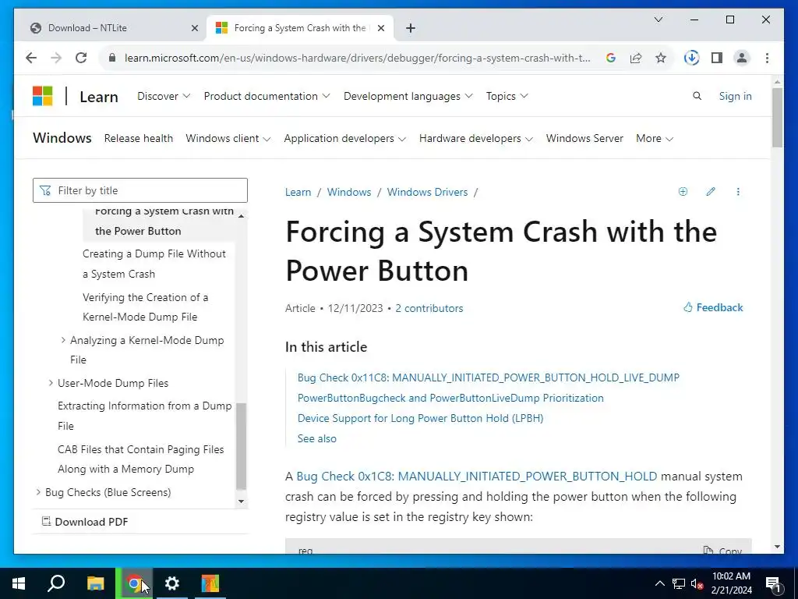Click the muted volume tray icon

pos(697,583)
